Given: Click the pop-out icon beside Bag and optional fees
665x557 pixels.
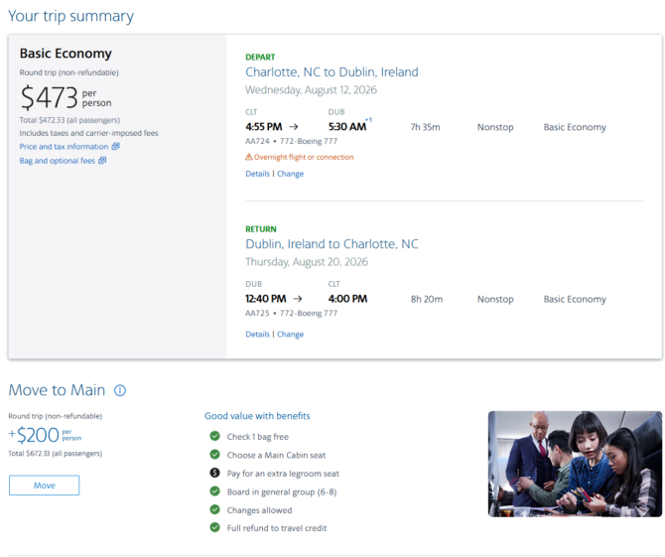Looking at the screenshot, I should click(102, 161).
